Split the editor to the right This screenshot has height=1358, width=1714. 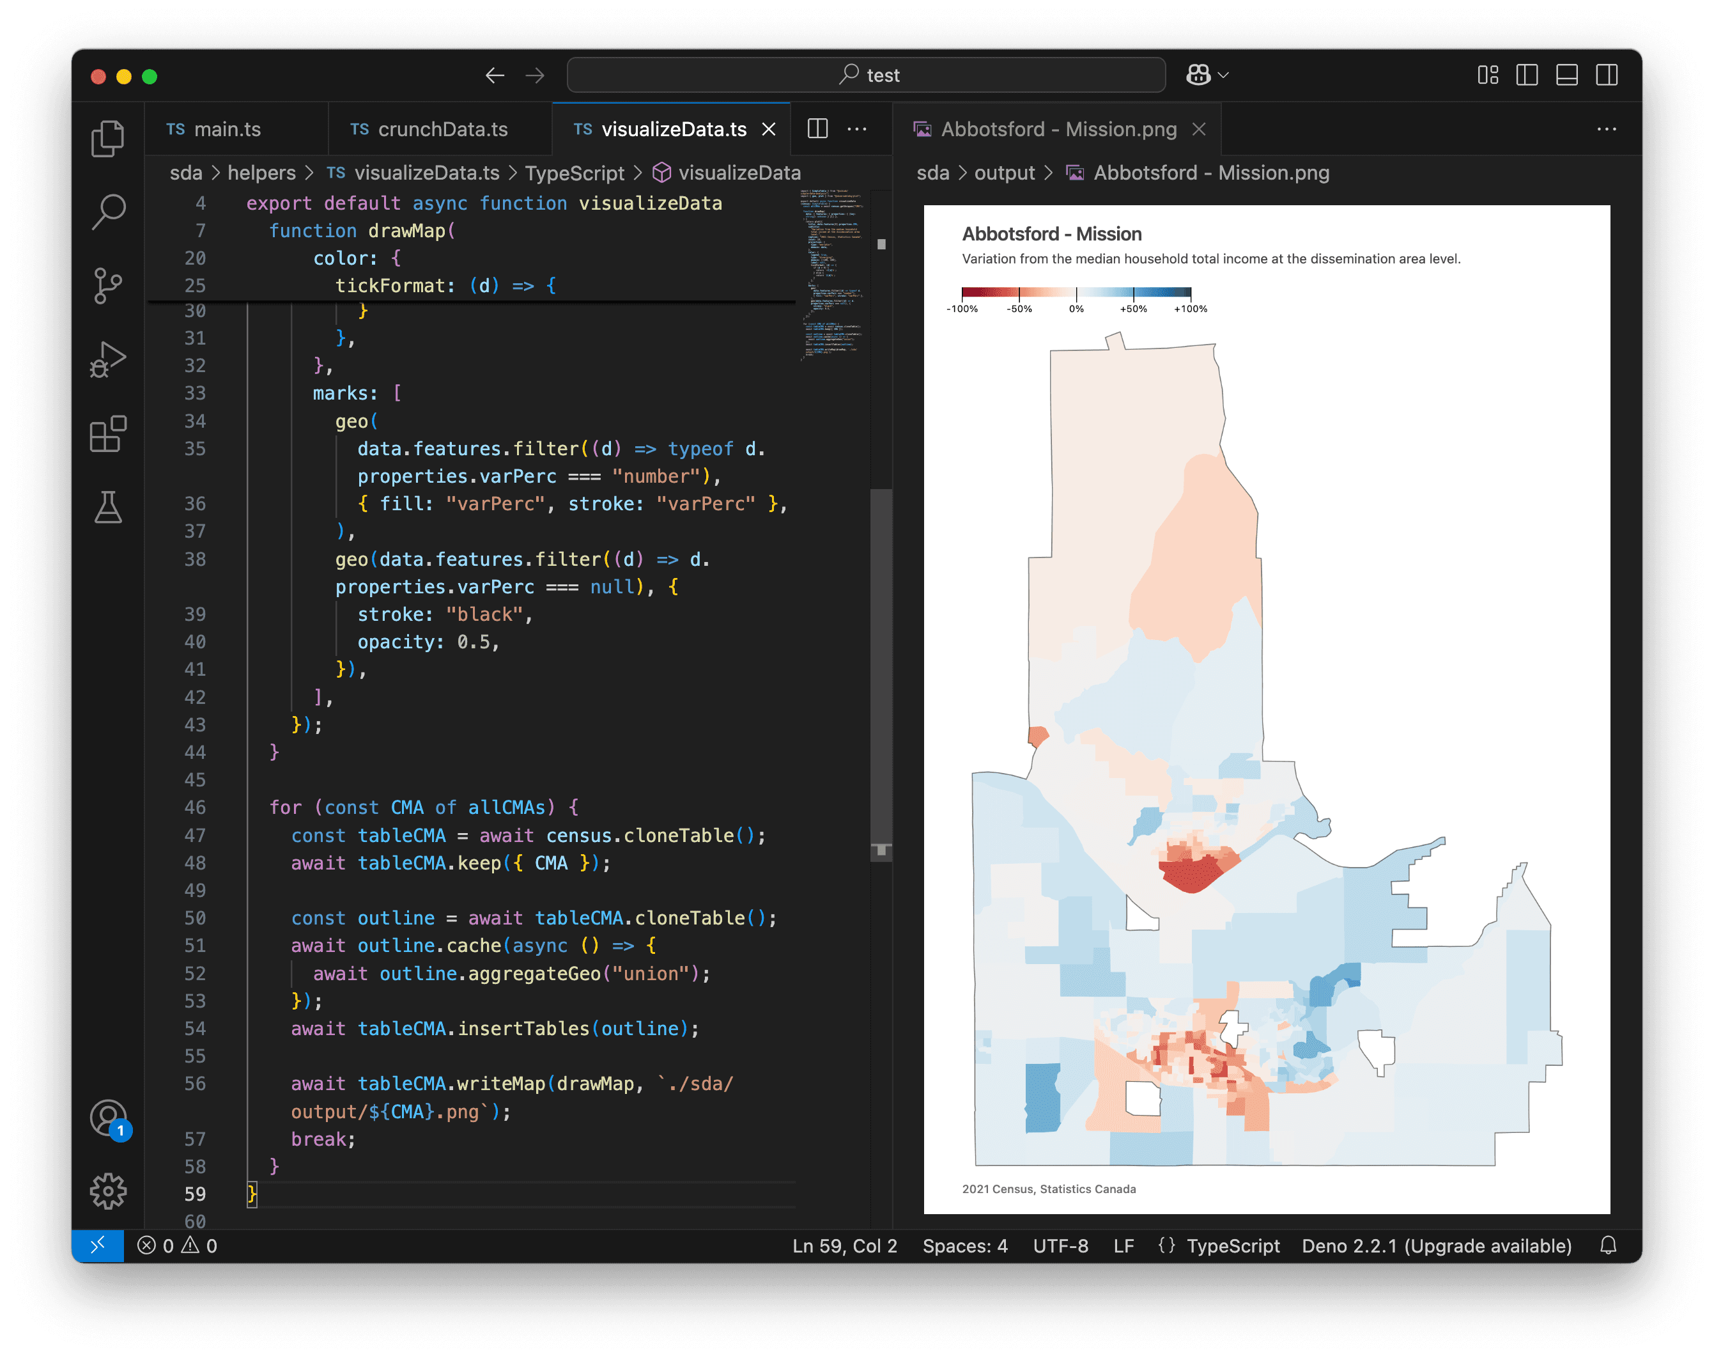coord(817,128)
